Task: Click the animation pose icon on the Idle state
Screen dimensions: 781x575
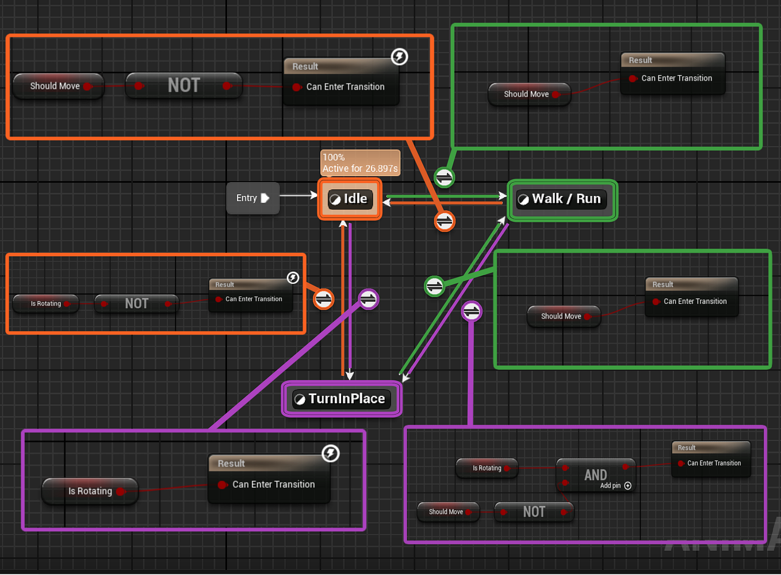Action: tap(336, 199)
